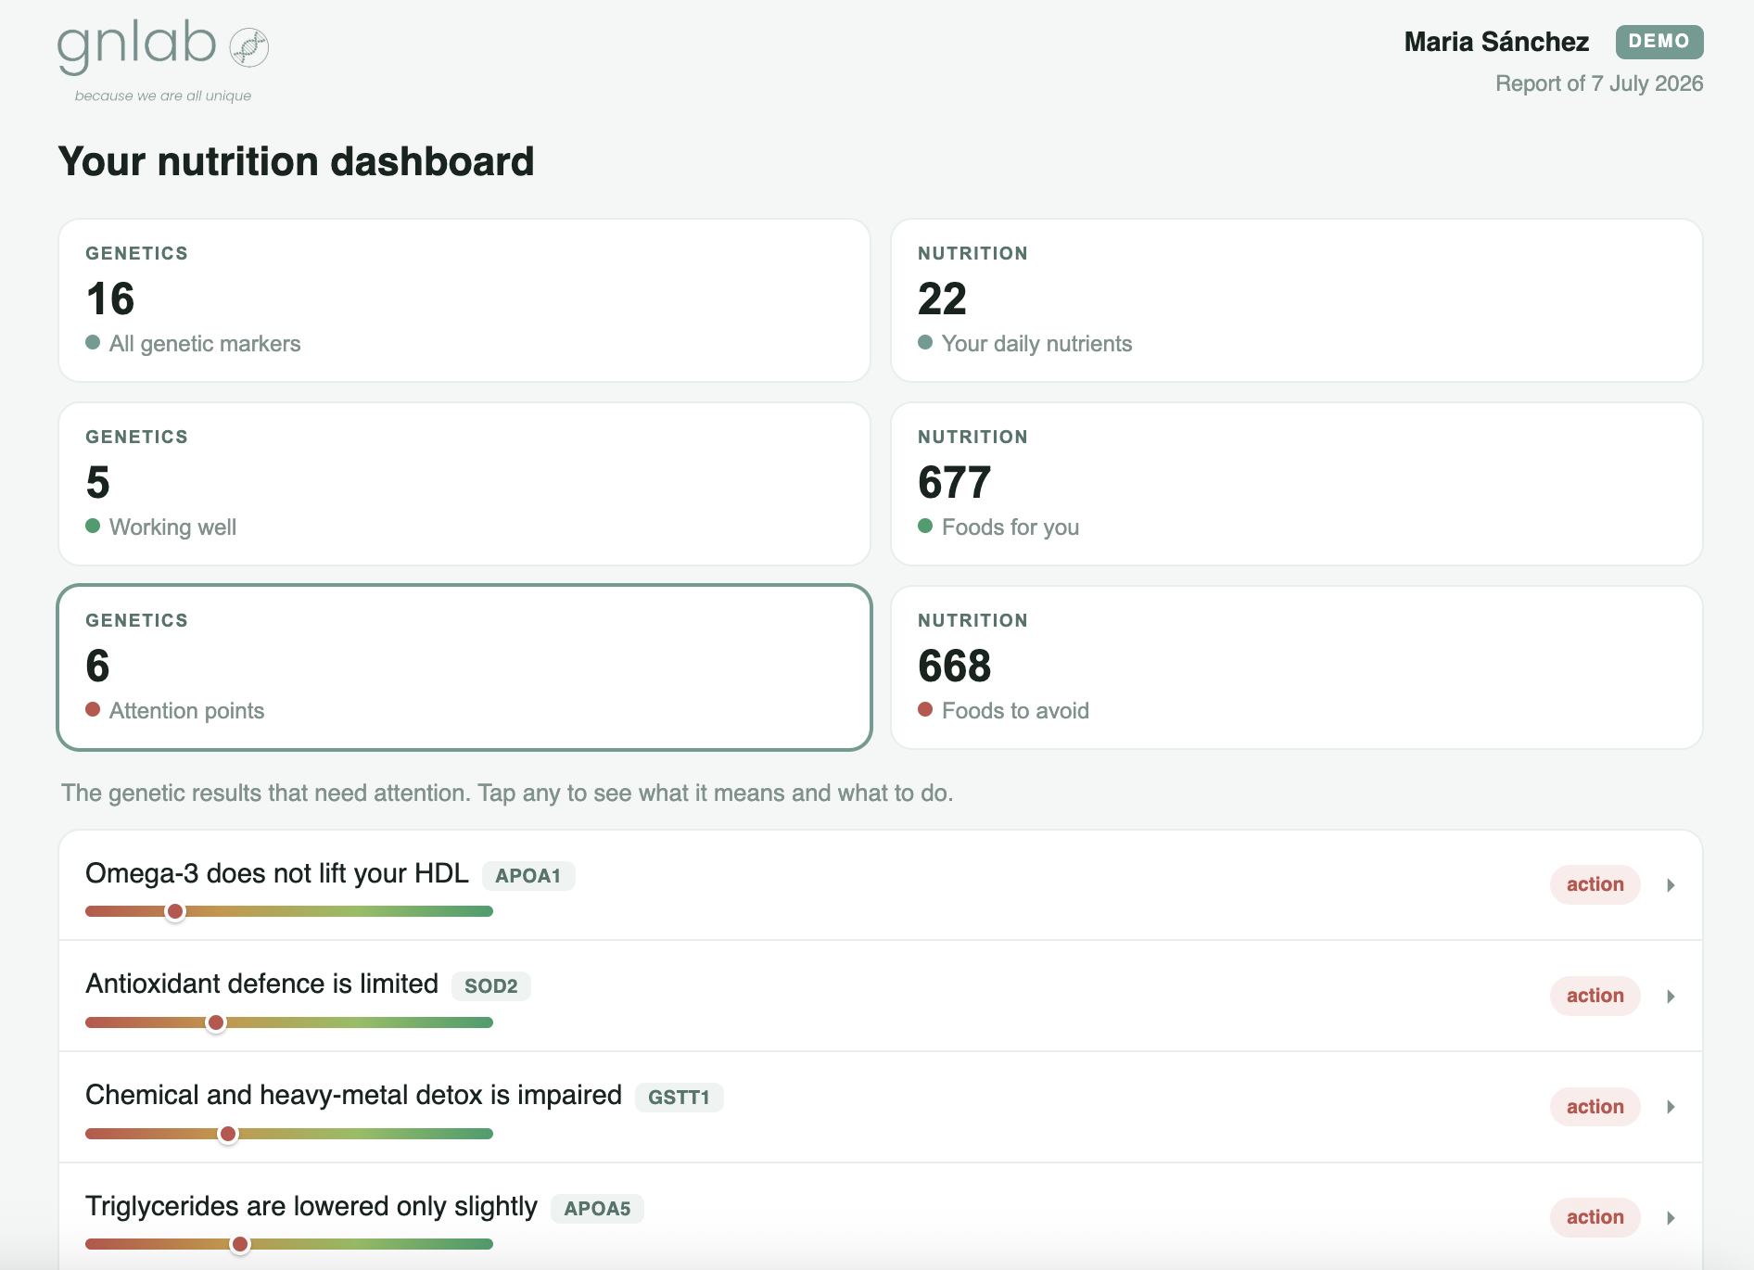Click the green dot beside Working well
Screen dimensions: 1754x1270
[x=93, y=526]
